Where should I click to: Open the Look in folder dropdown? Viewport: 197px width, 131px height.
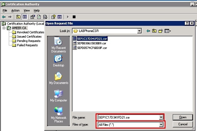coord(139,31)
